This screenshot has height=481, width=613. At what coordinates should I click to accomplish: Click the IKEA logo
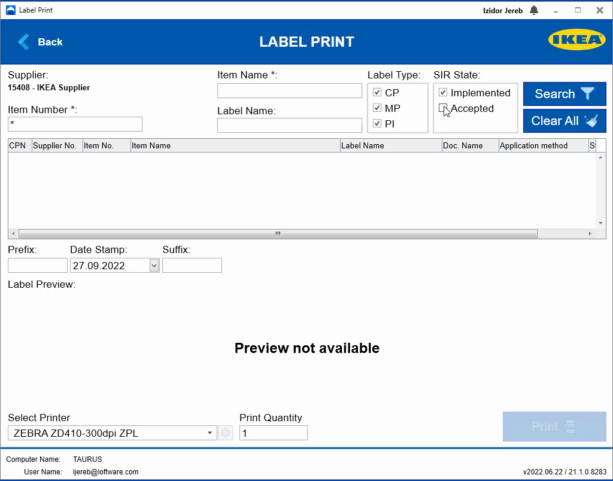click(576, 39)
